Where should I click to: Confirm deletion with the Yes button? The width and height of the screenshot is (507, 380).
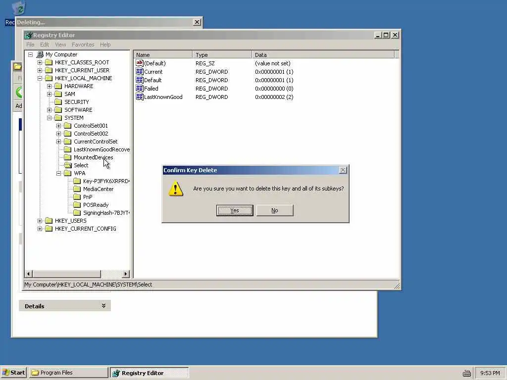point(235,210)
